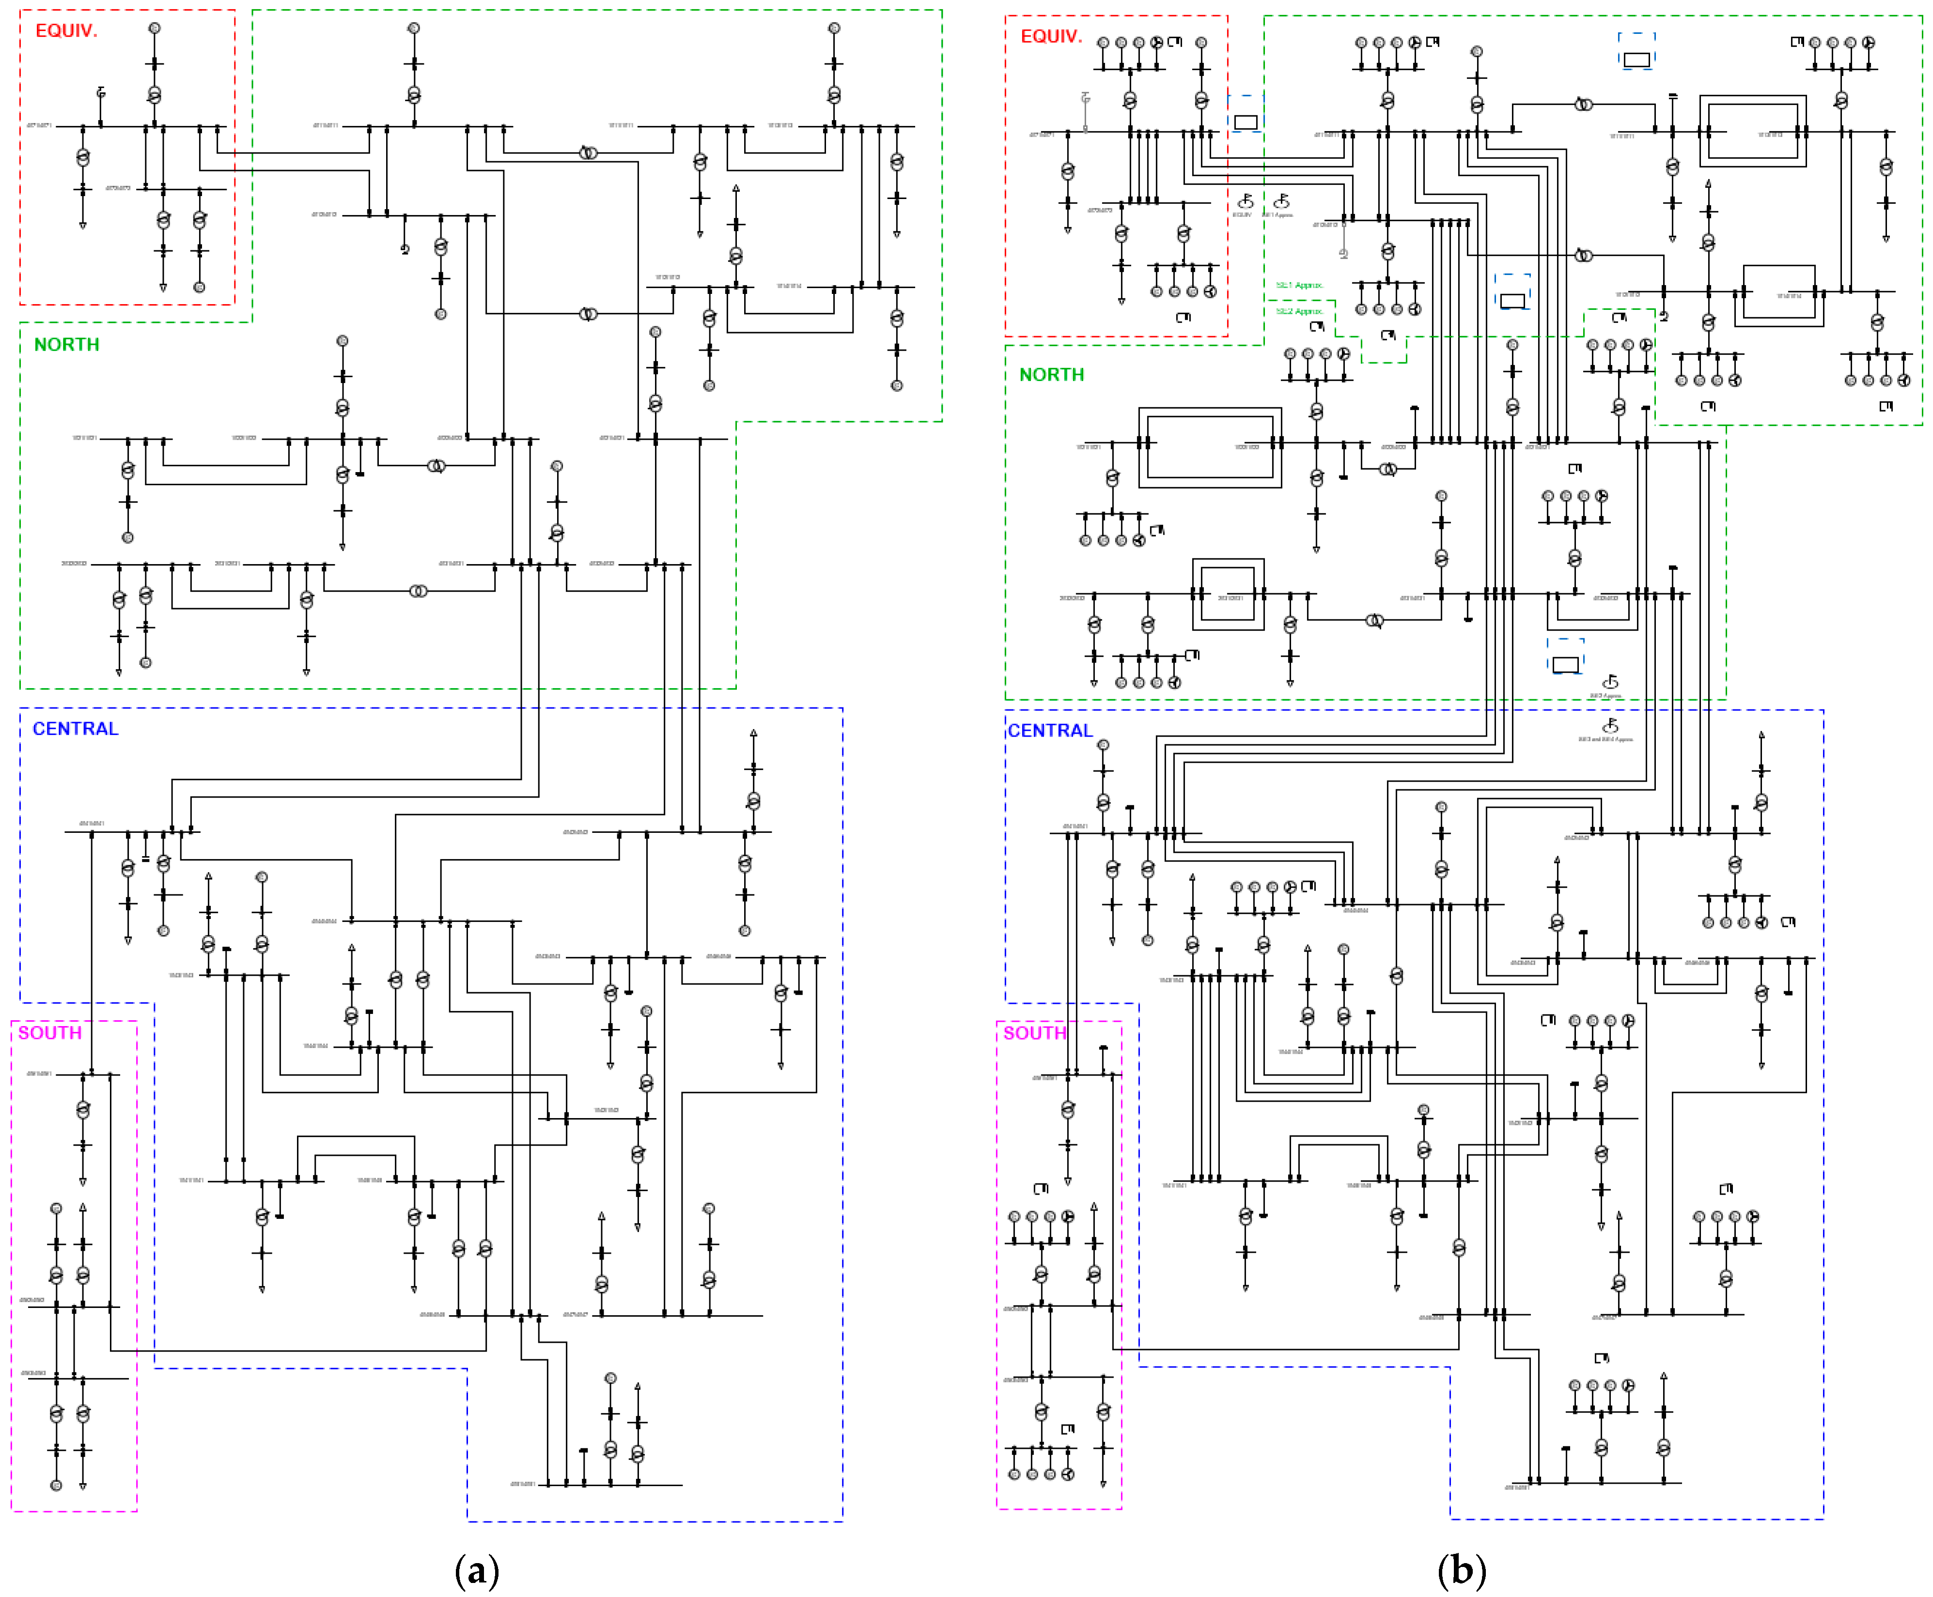
Task: Select the SE3 Approx. symbol in diagram (b)
Action: pyautogui.click(x=1609, y=683)
